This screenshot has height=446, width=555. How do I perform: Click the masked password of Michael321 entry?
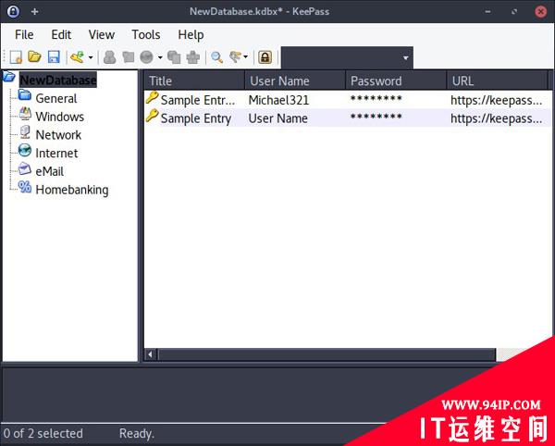(x=376, y=99)
